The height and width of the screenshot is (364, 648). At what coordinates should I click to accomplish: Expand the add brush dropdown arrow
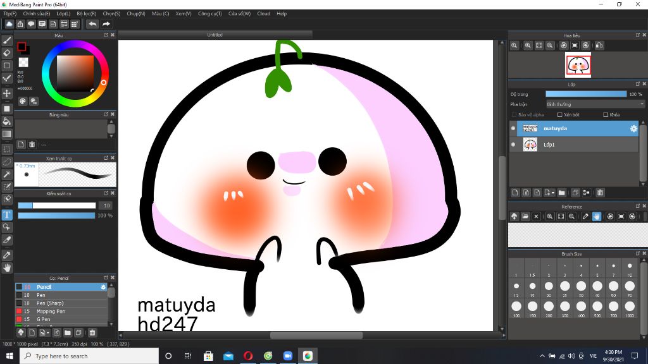(48, 332)
